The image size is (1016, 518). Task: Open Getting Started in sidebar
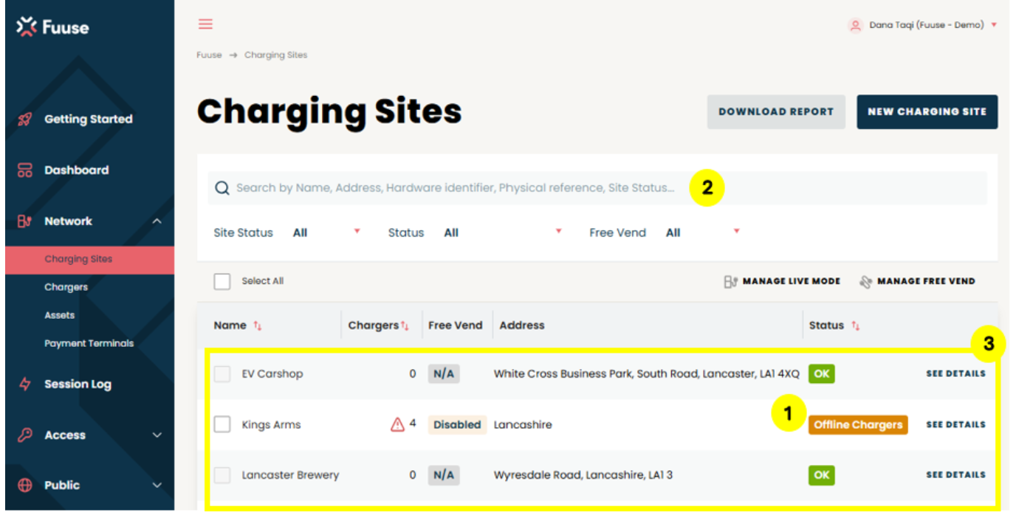(89, 120)
